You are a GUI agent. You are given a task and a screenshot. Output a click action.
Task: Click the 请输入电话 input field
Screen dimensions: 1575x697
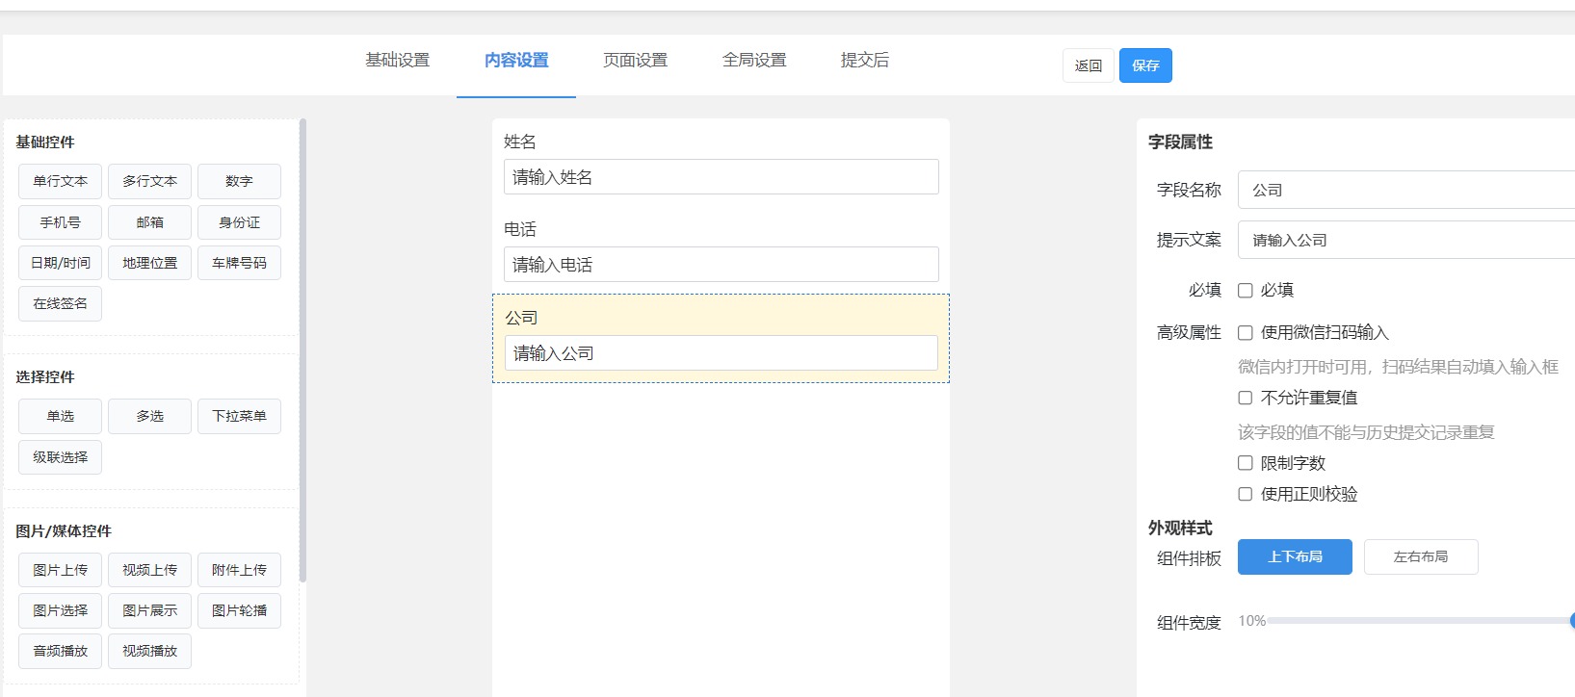point(721,265)
